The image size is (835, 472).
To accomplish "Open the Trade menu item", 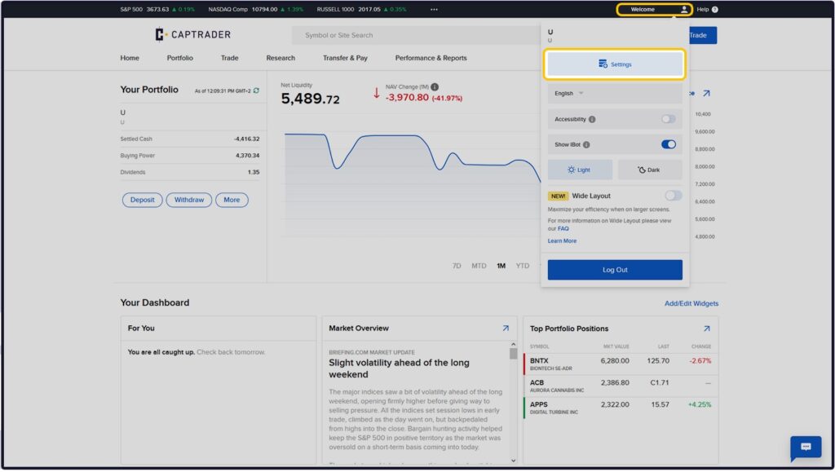I will (229, 58).
